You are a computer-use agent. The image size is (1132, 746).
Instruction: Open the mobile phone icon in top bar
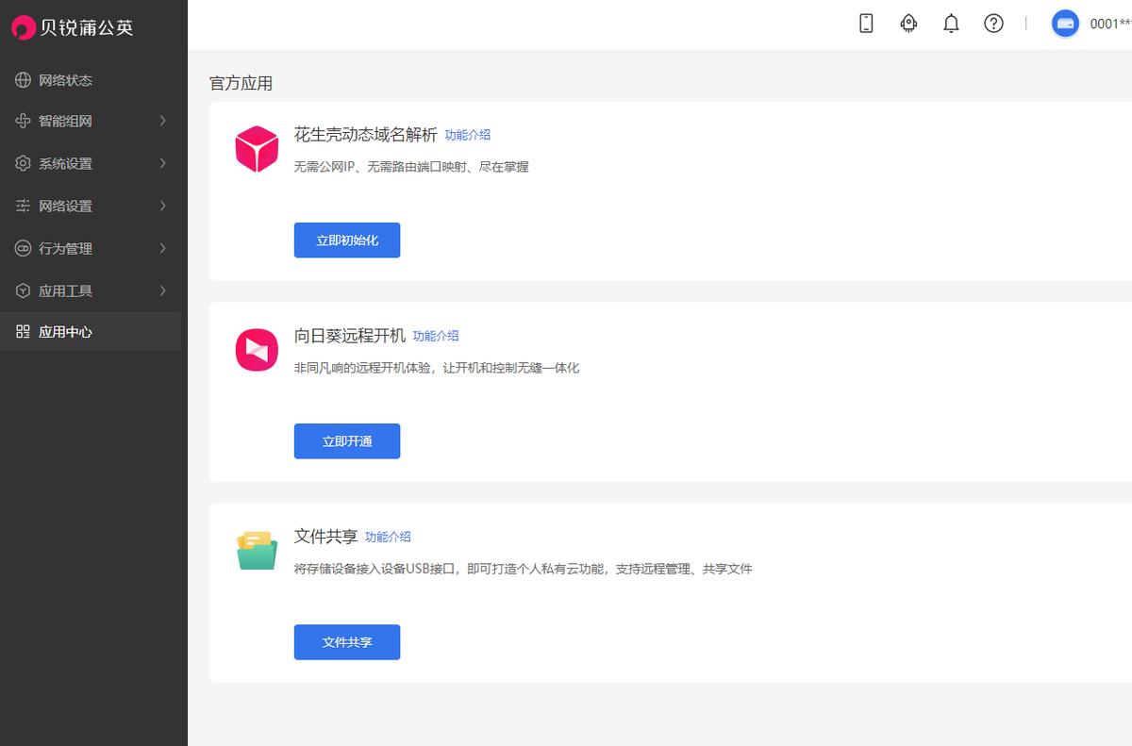point(864,24)
